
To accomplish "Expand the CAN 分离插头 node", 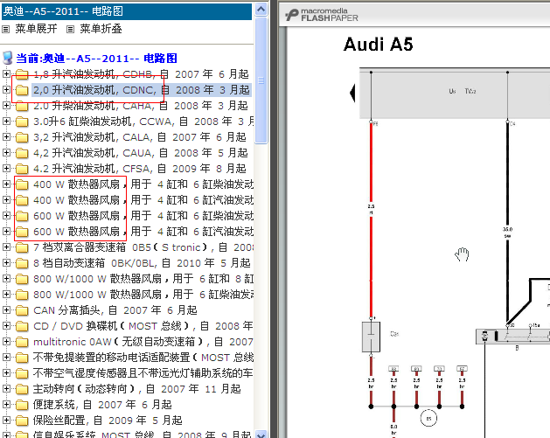I will [x=6, y=310].
